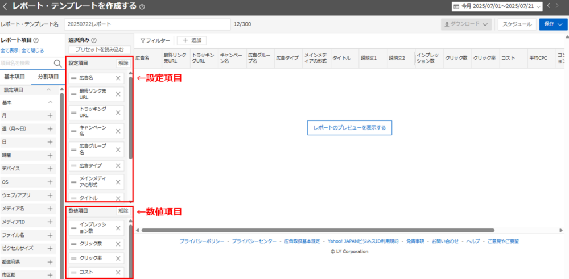Open help icon beside page title
Screen dimensions: 569x279
(142, 6)
